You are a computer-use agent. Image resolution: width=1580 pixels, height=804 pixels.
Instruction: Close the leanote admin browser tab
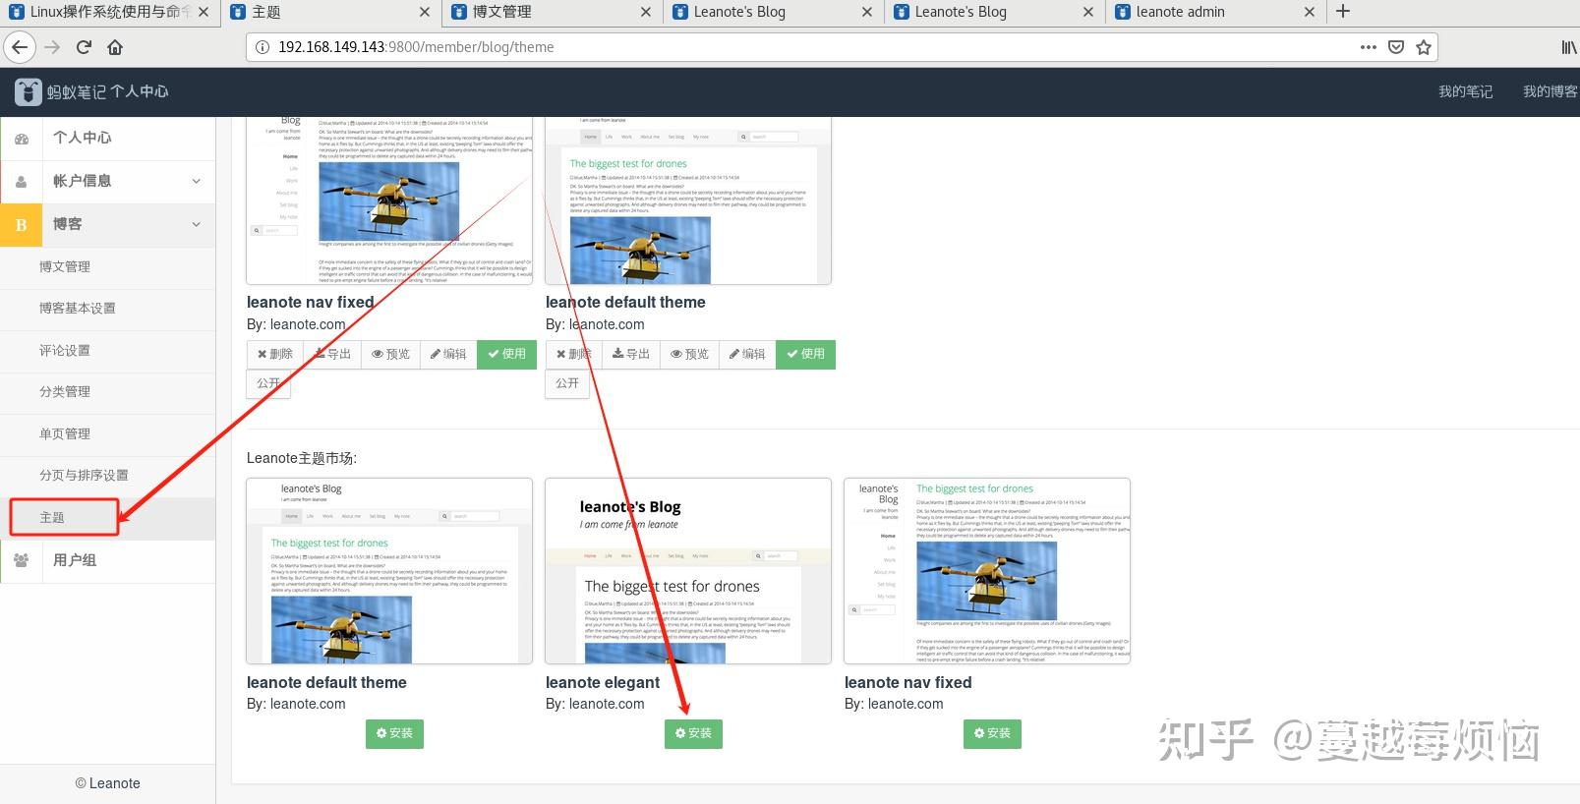tap(1309, 12)
